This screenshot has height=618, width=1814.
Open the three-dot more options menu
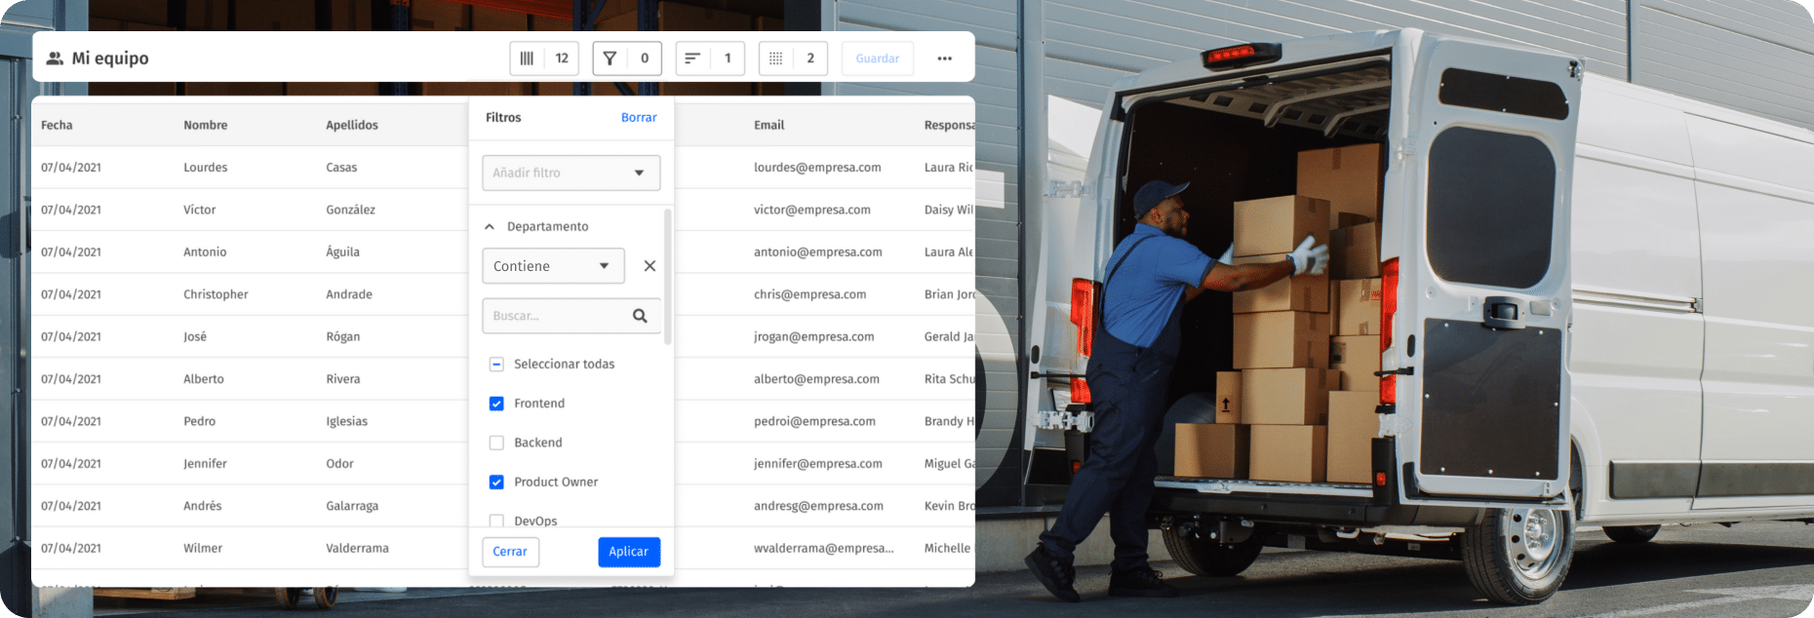(x=944, y=58)
